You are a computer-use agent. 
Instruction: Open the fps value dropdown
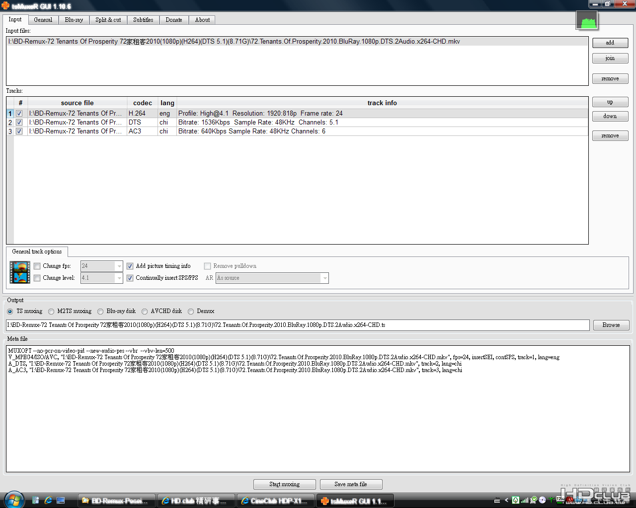pyautogui.click(x=119, y=266)
